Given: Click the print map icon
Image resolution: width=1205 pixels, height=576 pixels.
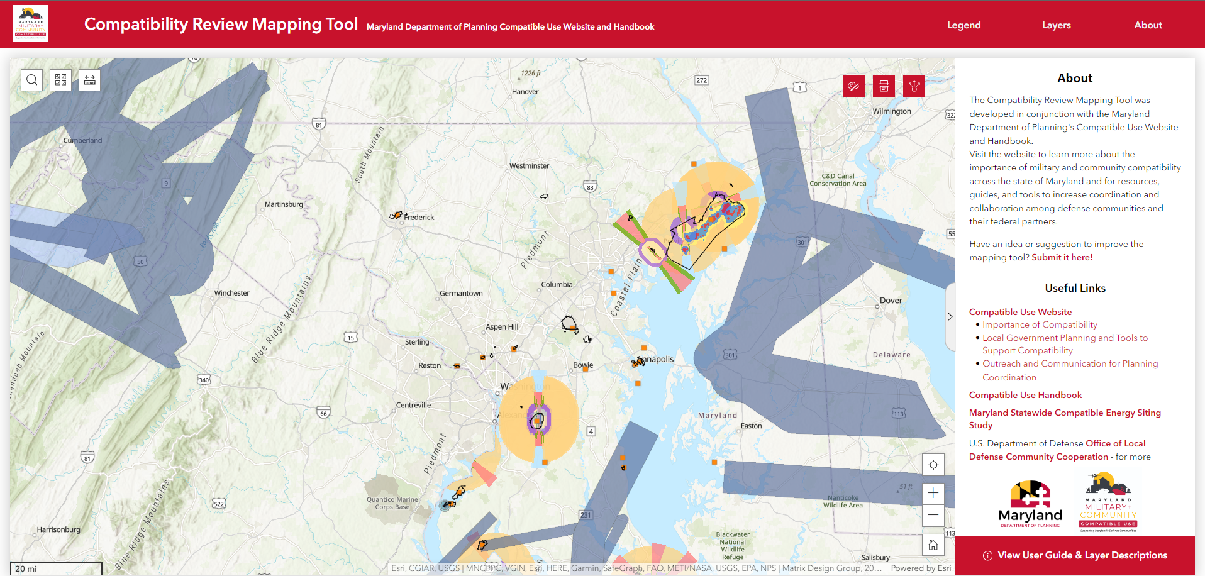Looking at the screenshot, I should 884,86.
